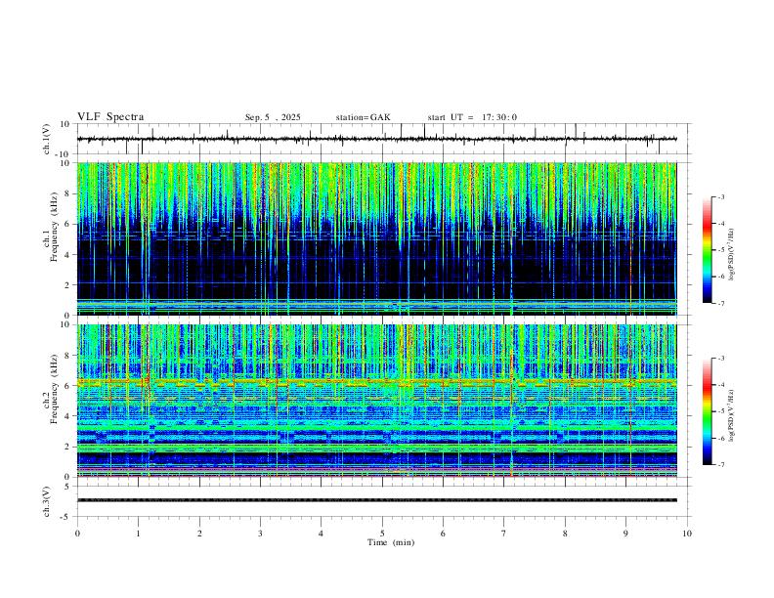Click the bright 6 kHz band in ch.2 spectrogram
Screen dimensions: 774x598
click(376, 381)
